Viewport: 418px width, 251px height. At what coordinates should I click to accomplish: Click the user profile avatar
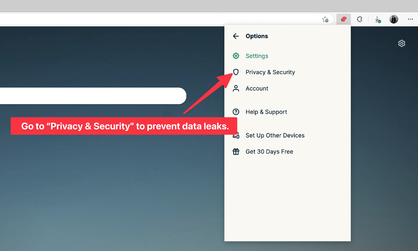[x=394, y=19]
